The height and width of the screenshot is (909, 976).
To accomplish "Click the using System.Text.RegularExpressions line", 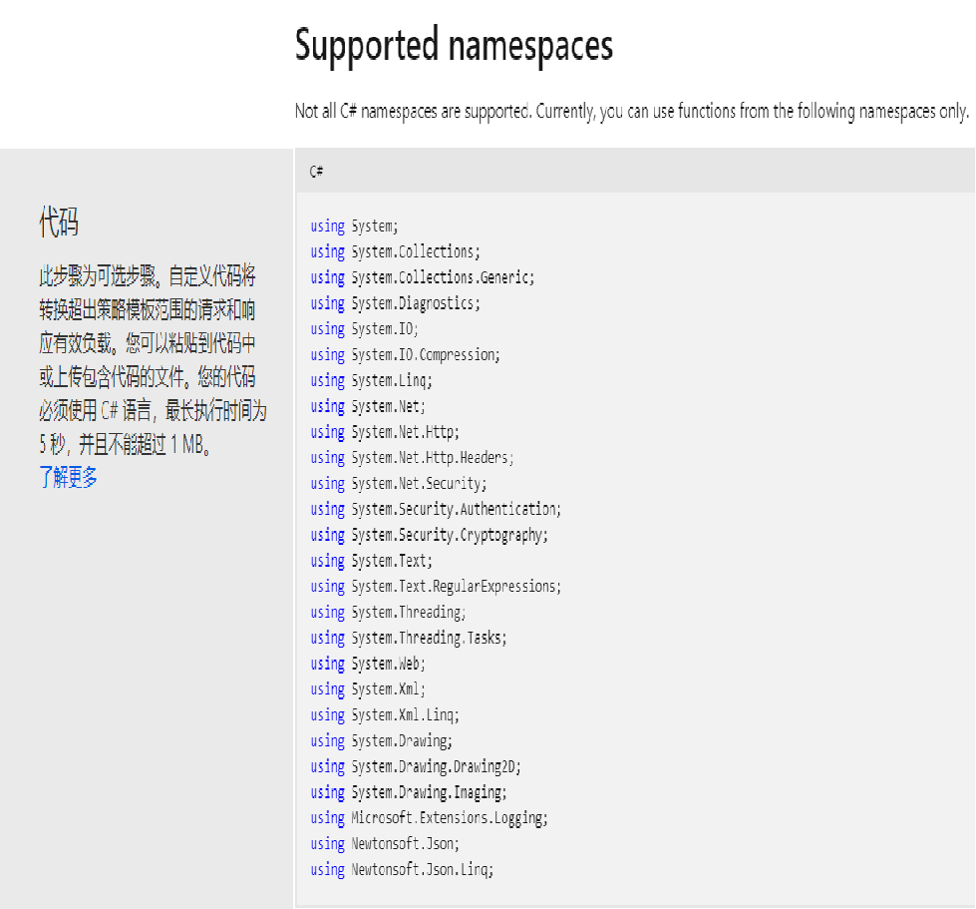I will 436,586.
